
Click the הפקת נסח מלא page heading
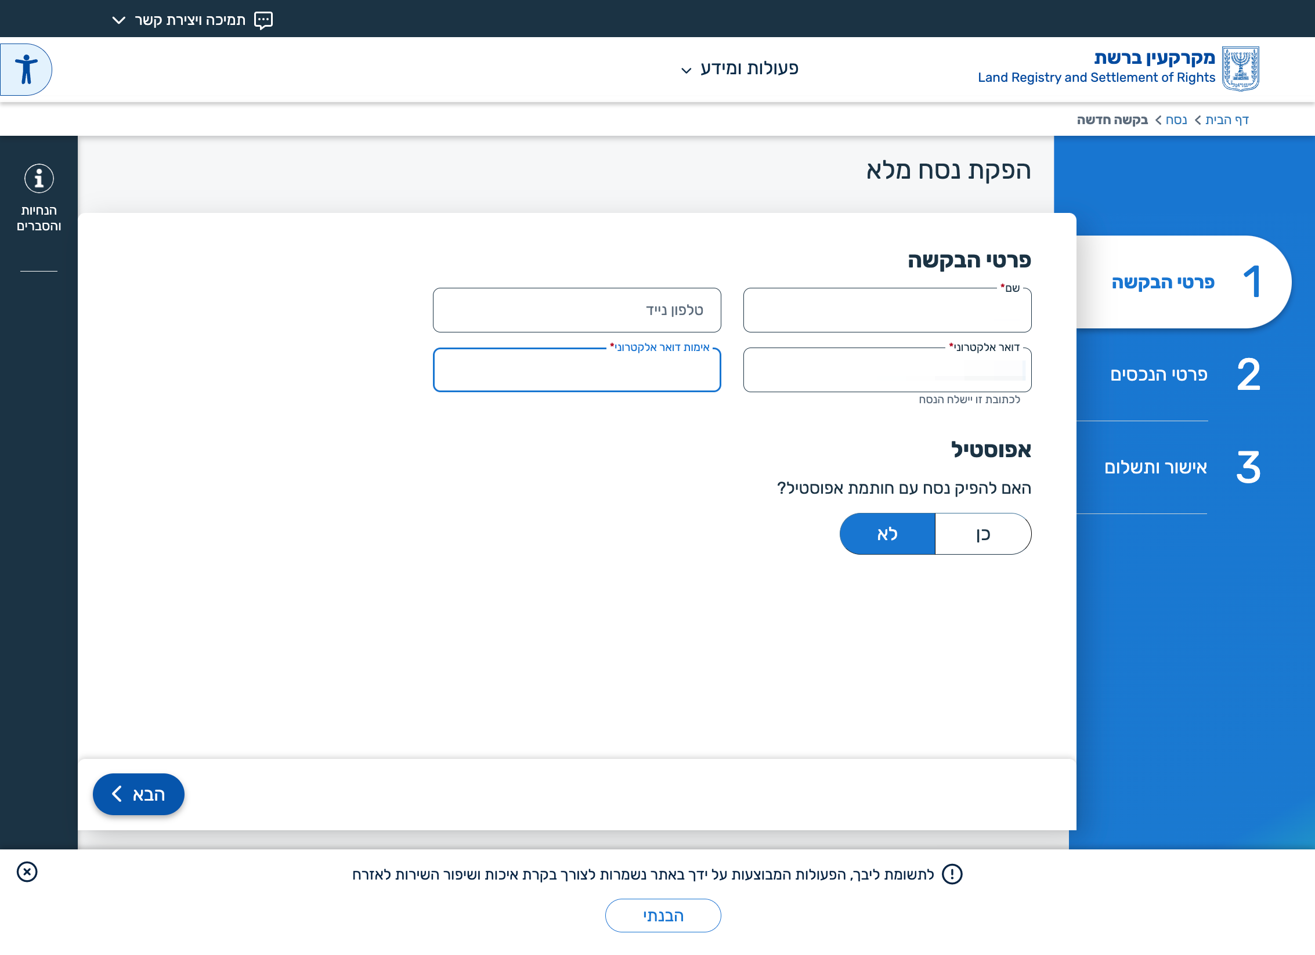(x=949, y=171)
